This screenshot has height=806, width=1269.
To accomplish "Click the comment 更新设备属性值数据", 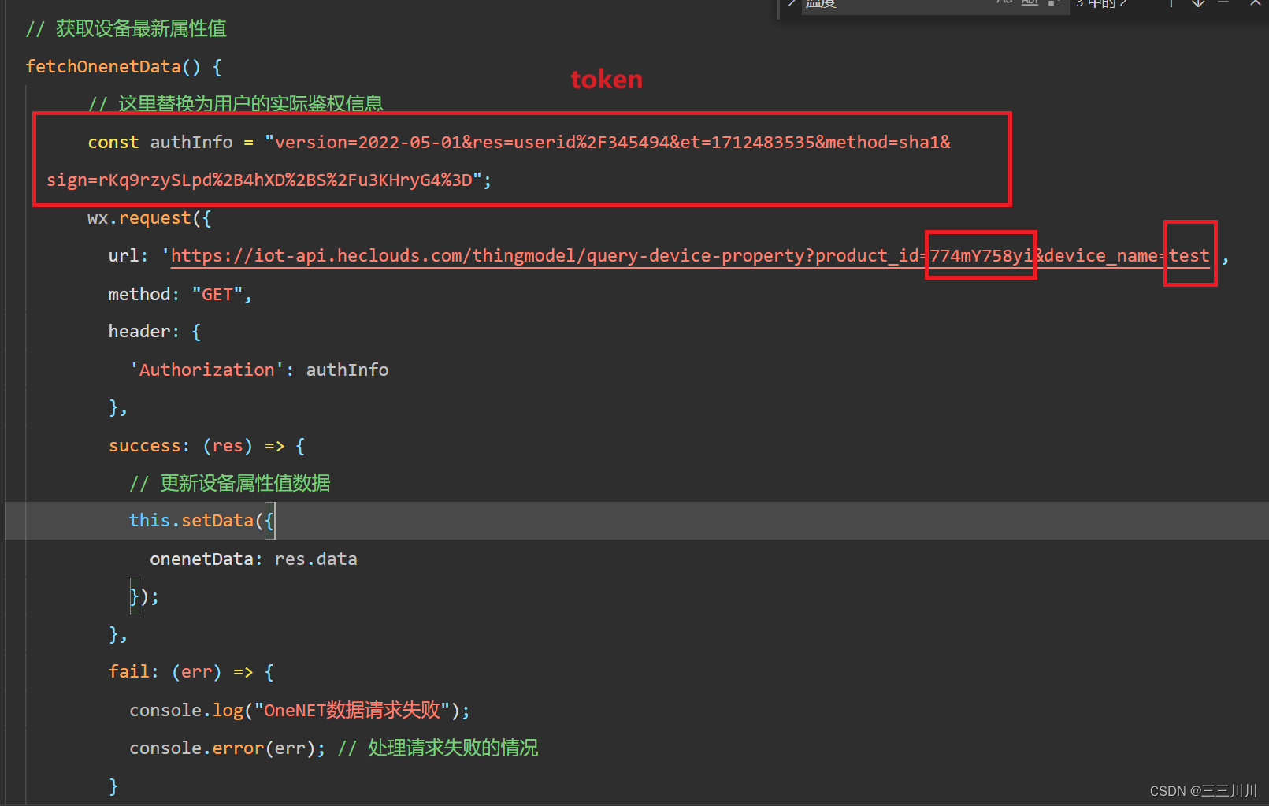I will point(230,483).
